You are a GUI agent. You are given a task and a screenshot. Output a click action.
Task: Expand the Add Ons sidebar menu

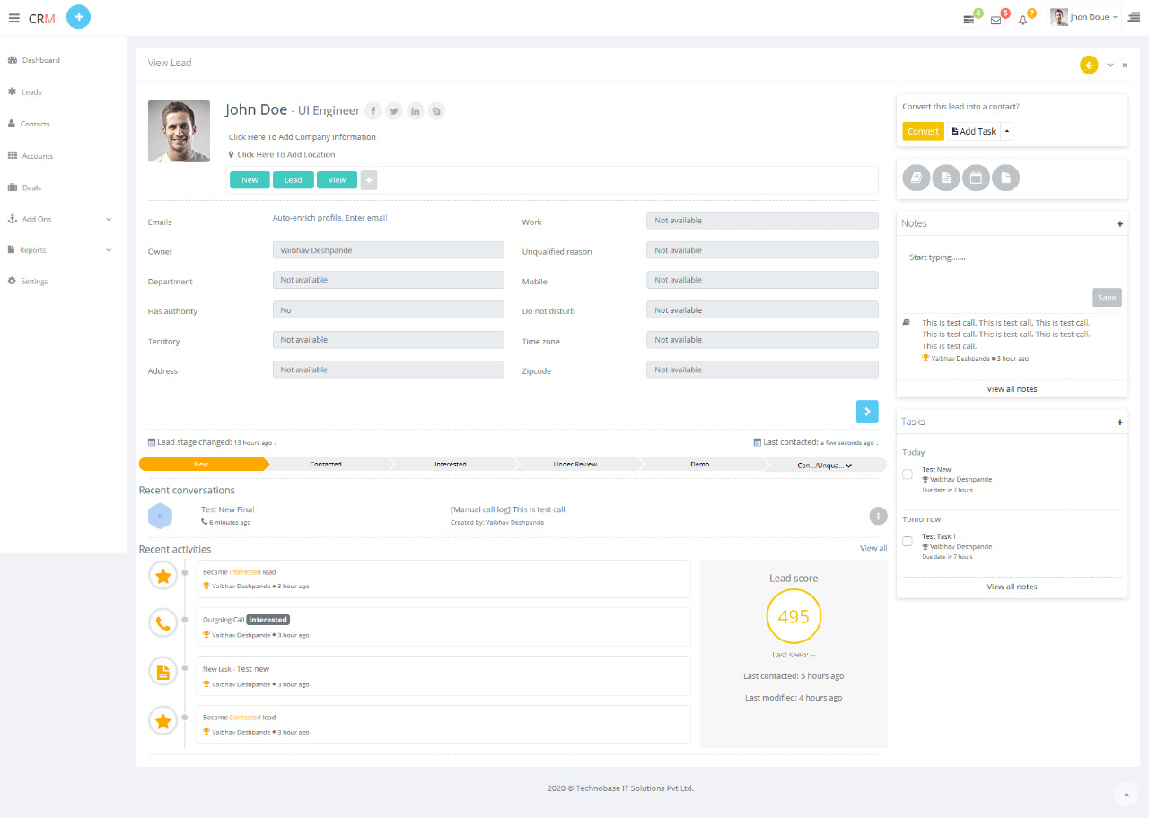click(x=59, y=219)
